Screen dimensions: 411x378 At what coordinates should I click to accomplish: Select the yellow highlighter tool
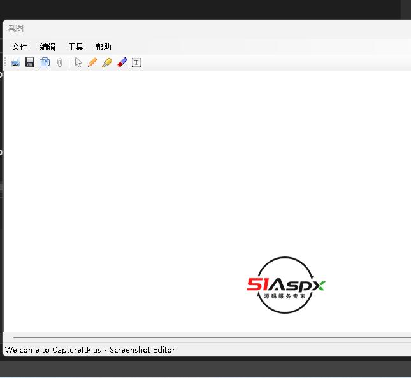tap(107, 62)
